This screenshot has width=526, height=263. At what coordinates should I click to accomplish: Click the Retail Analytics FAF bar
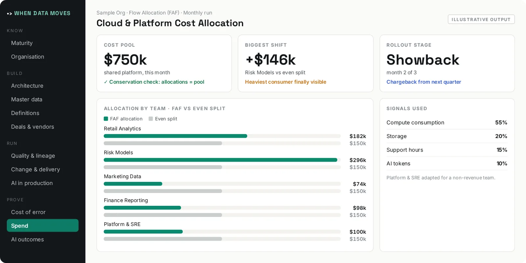click(176, 136)
